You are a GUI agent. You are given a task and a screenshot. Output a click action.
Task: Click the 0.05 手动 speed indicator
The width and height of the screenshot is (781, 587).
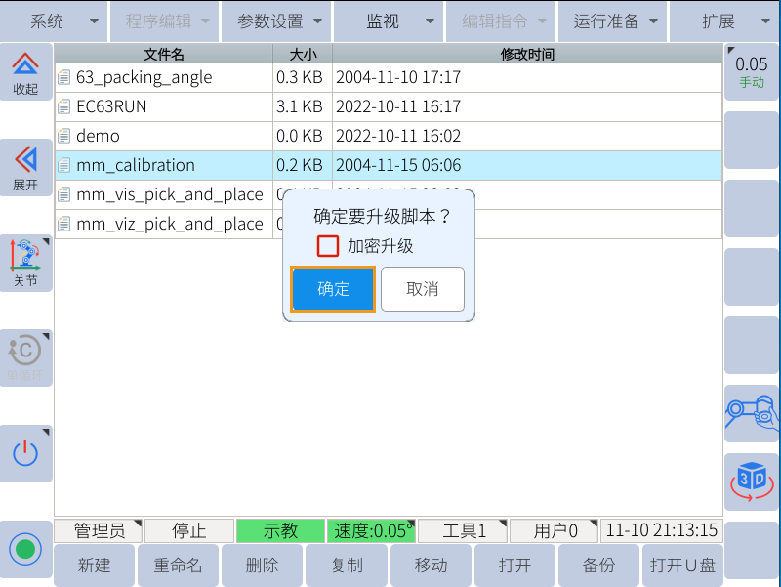(752, 72)
